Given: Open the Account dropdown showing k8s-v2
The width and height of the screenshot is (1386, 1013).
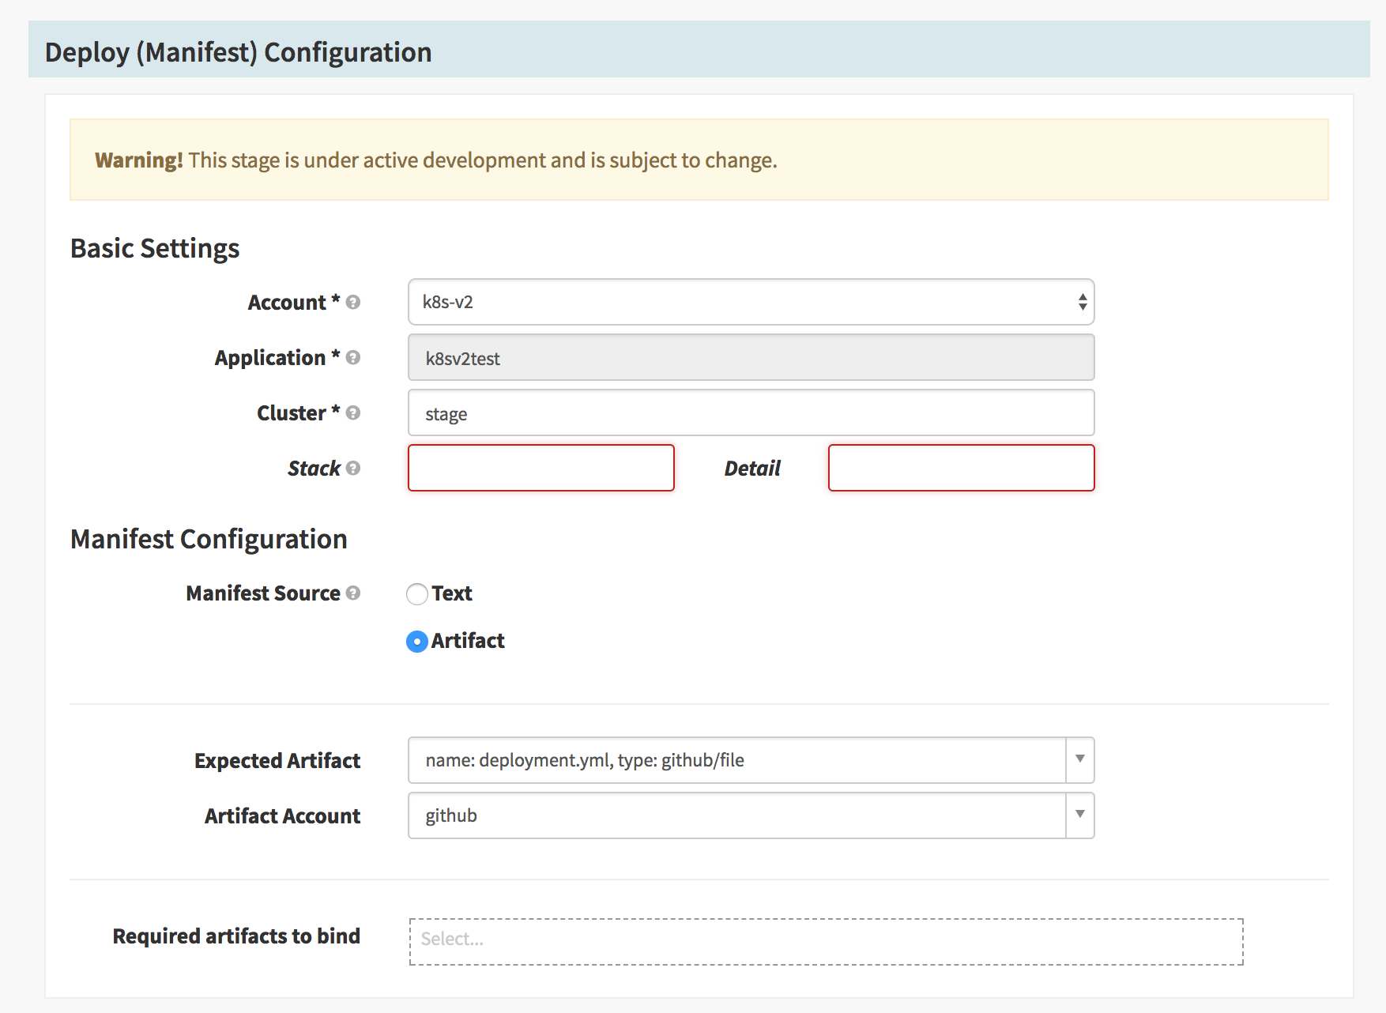Looking at the screenshot, I should pos(751,302).
